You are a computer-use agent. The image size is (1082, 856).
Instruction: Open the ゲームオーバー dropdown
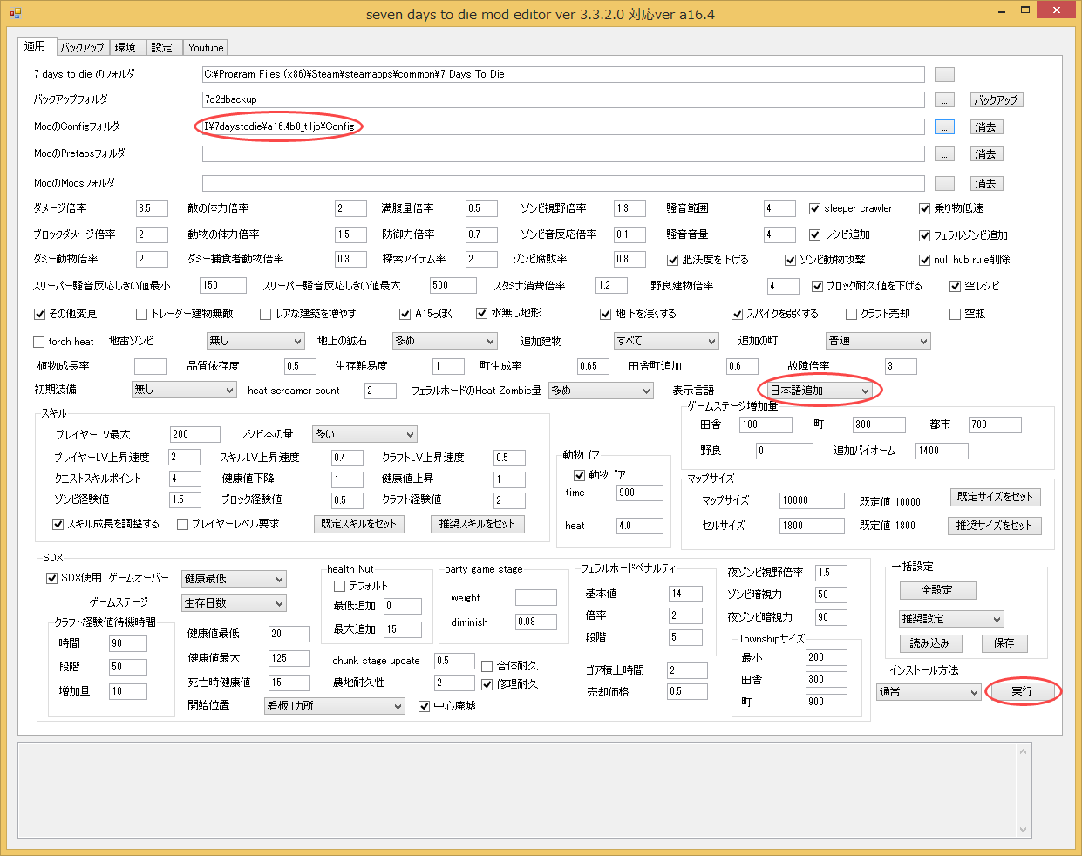click(234, 579)
